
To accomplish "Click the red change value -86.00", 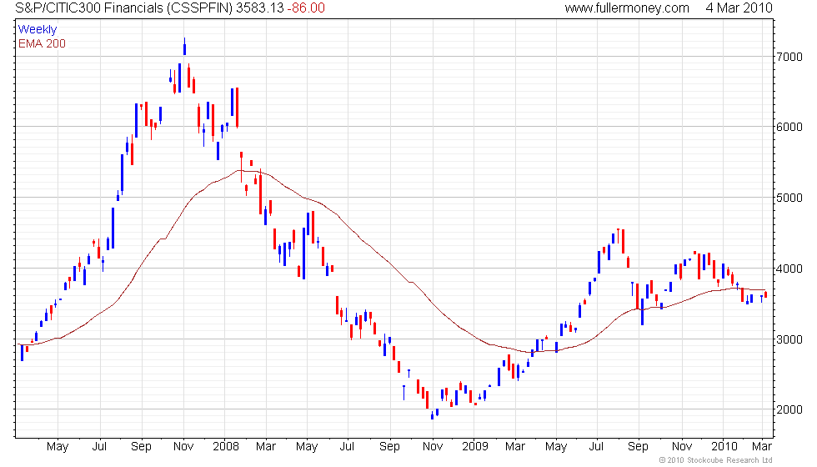I will [x=306, y=8].
